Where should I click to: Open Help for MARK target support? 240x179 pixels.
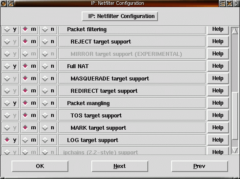tap(218, 128)
